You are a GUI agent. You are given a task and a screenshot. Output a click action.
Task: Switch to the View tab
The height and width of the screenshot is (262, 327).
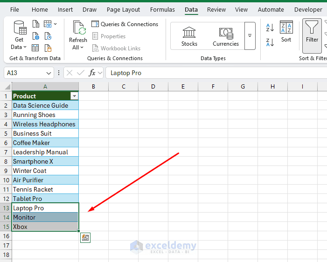tap(241, 10)
